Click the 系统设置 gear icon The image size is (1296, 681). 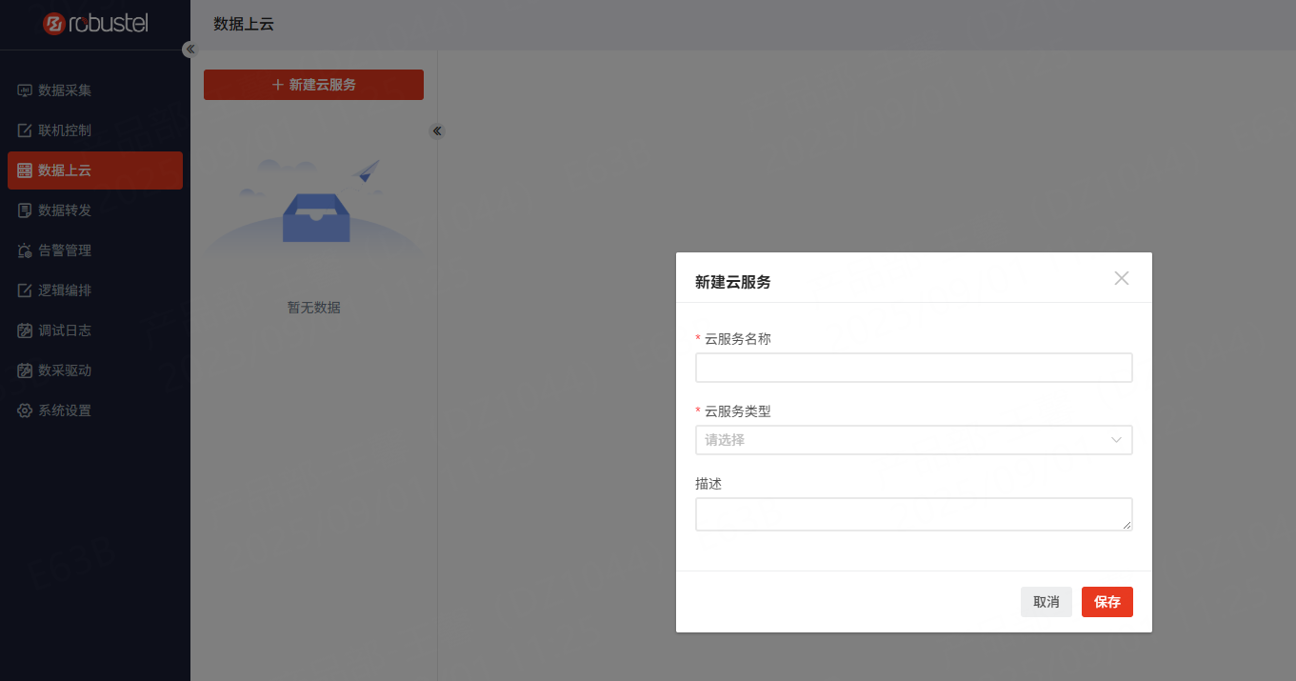(x=25, y=411)
